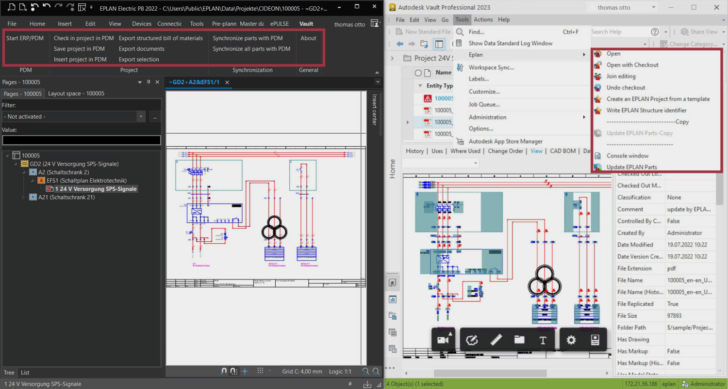Select Job Queue... from Tools menu
The height and width of the screenshot is (389, 728).
coord(484,104)
